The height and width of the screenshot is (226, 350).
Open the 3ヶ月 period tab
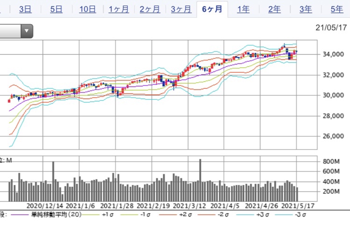tap(181, 9)
